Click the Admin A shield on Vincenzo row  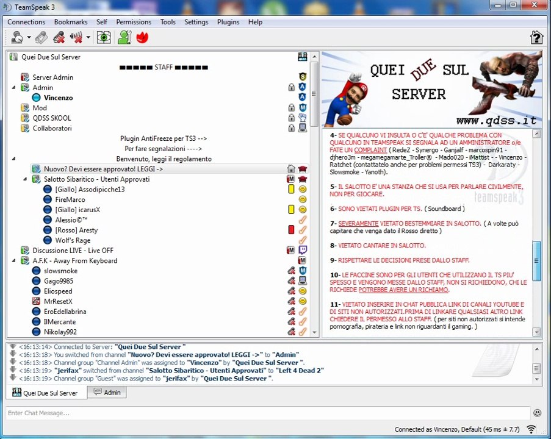(x=302, y=97)
